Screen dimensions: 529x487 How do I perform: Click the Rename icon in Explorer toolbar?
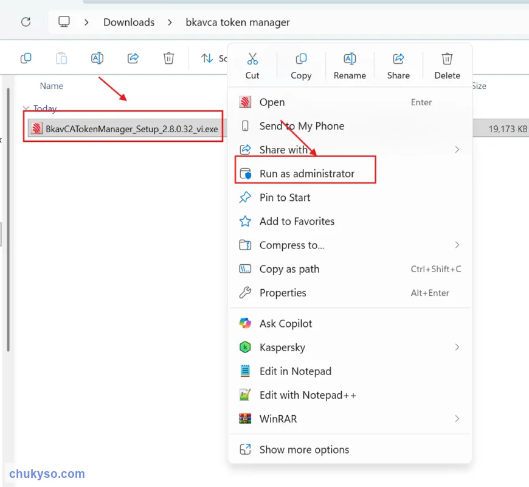click(x=97, y=58)
